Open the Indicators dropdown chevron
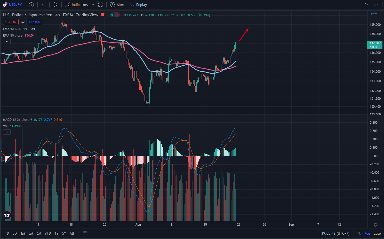 click(93, 5)
